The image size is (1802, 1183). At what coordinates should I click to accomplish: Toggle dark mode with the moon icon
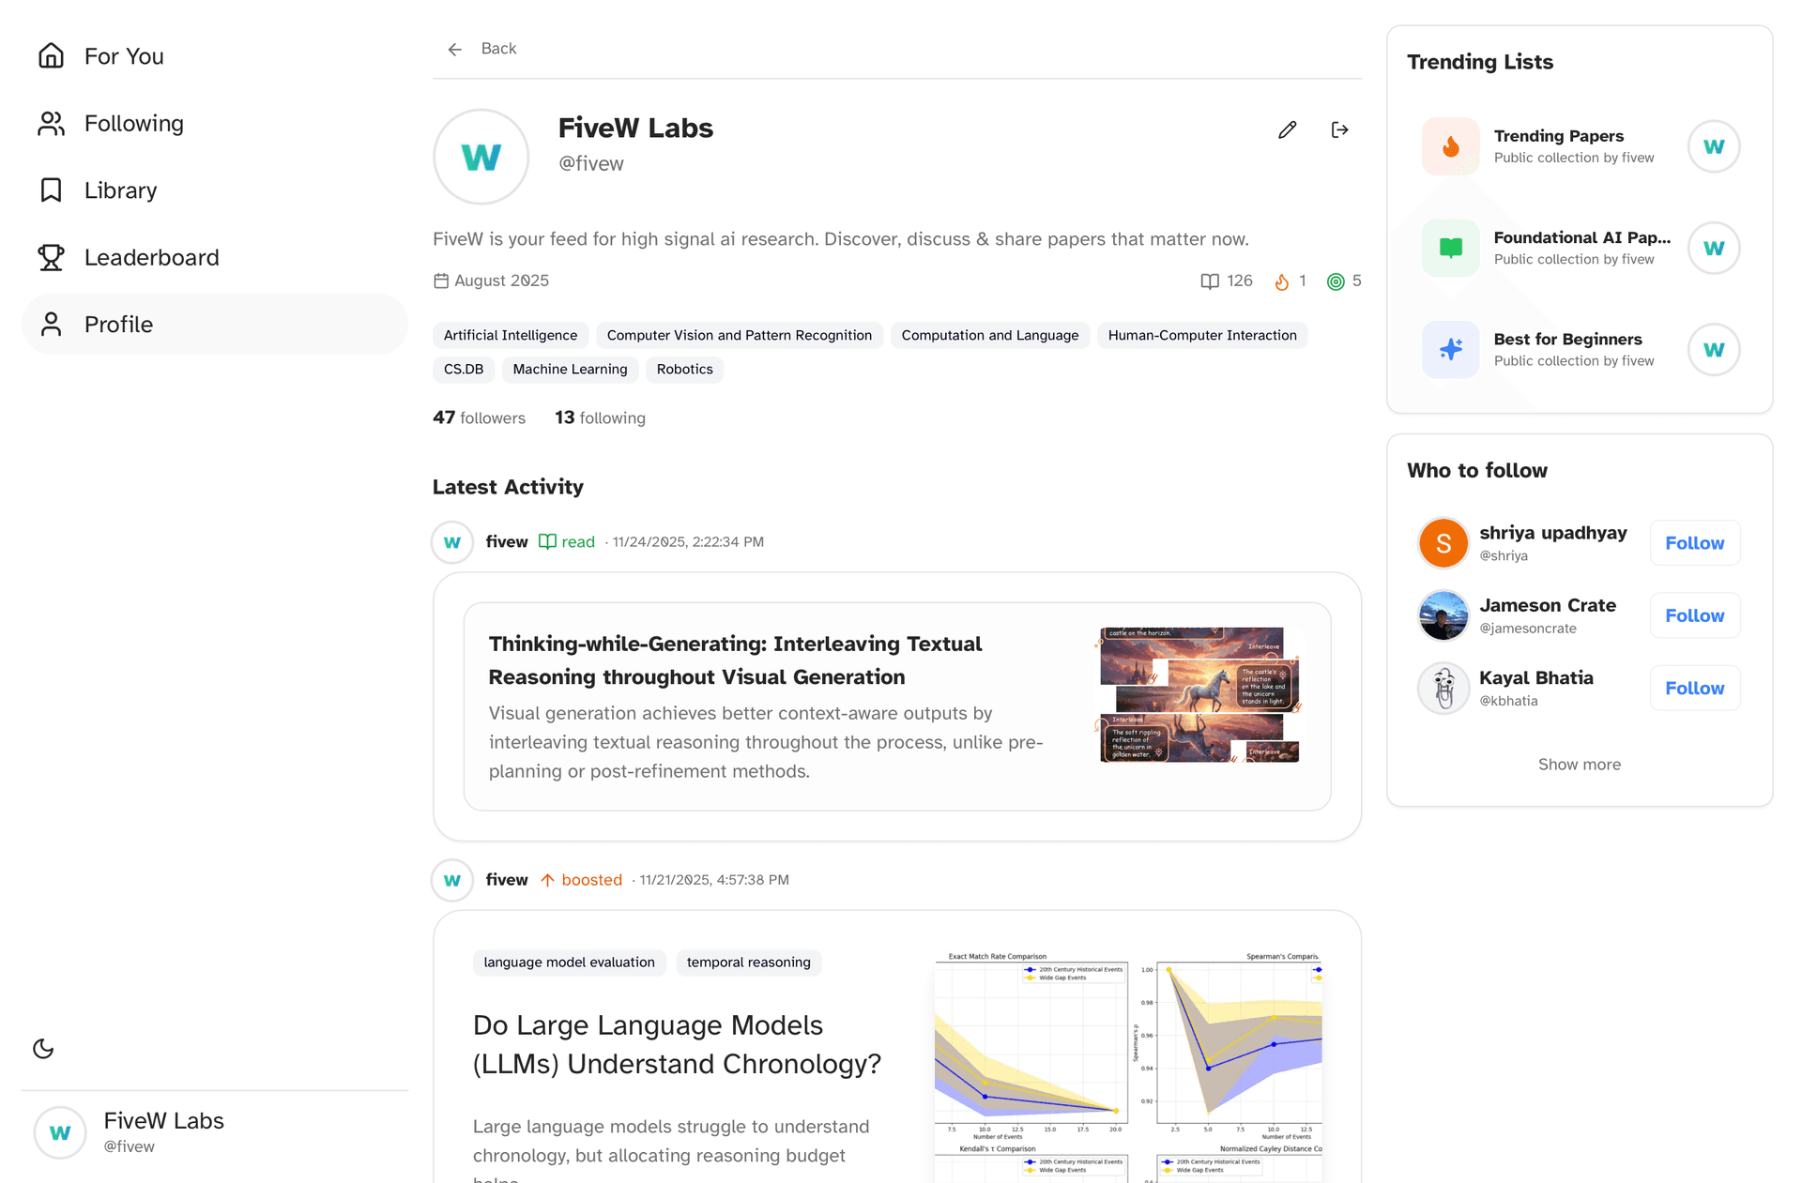[x=43, y=1049]
